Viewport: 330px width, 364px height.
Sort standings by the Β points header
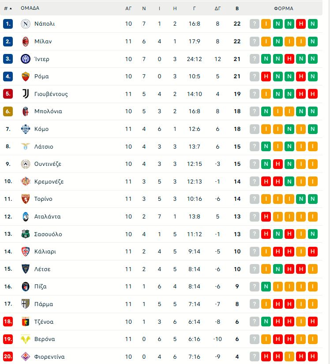click(237, 8)
